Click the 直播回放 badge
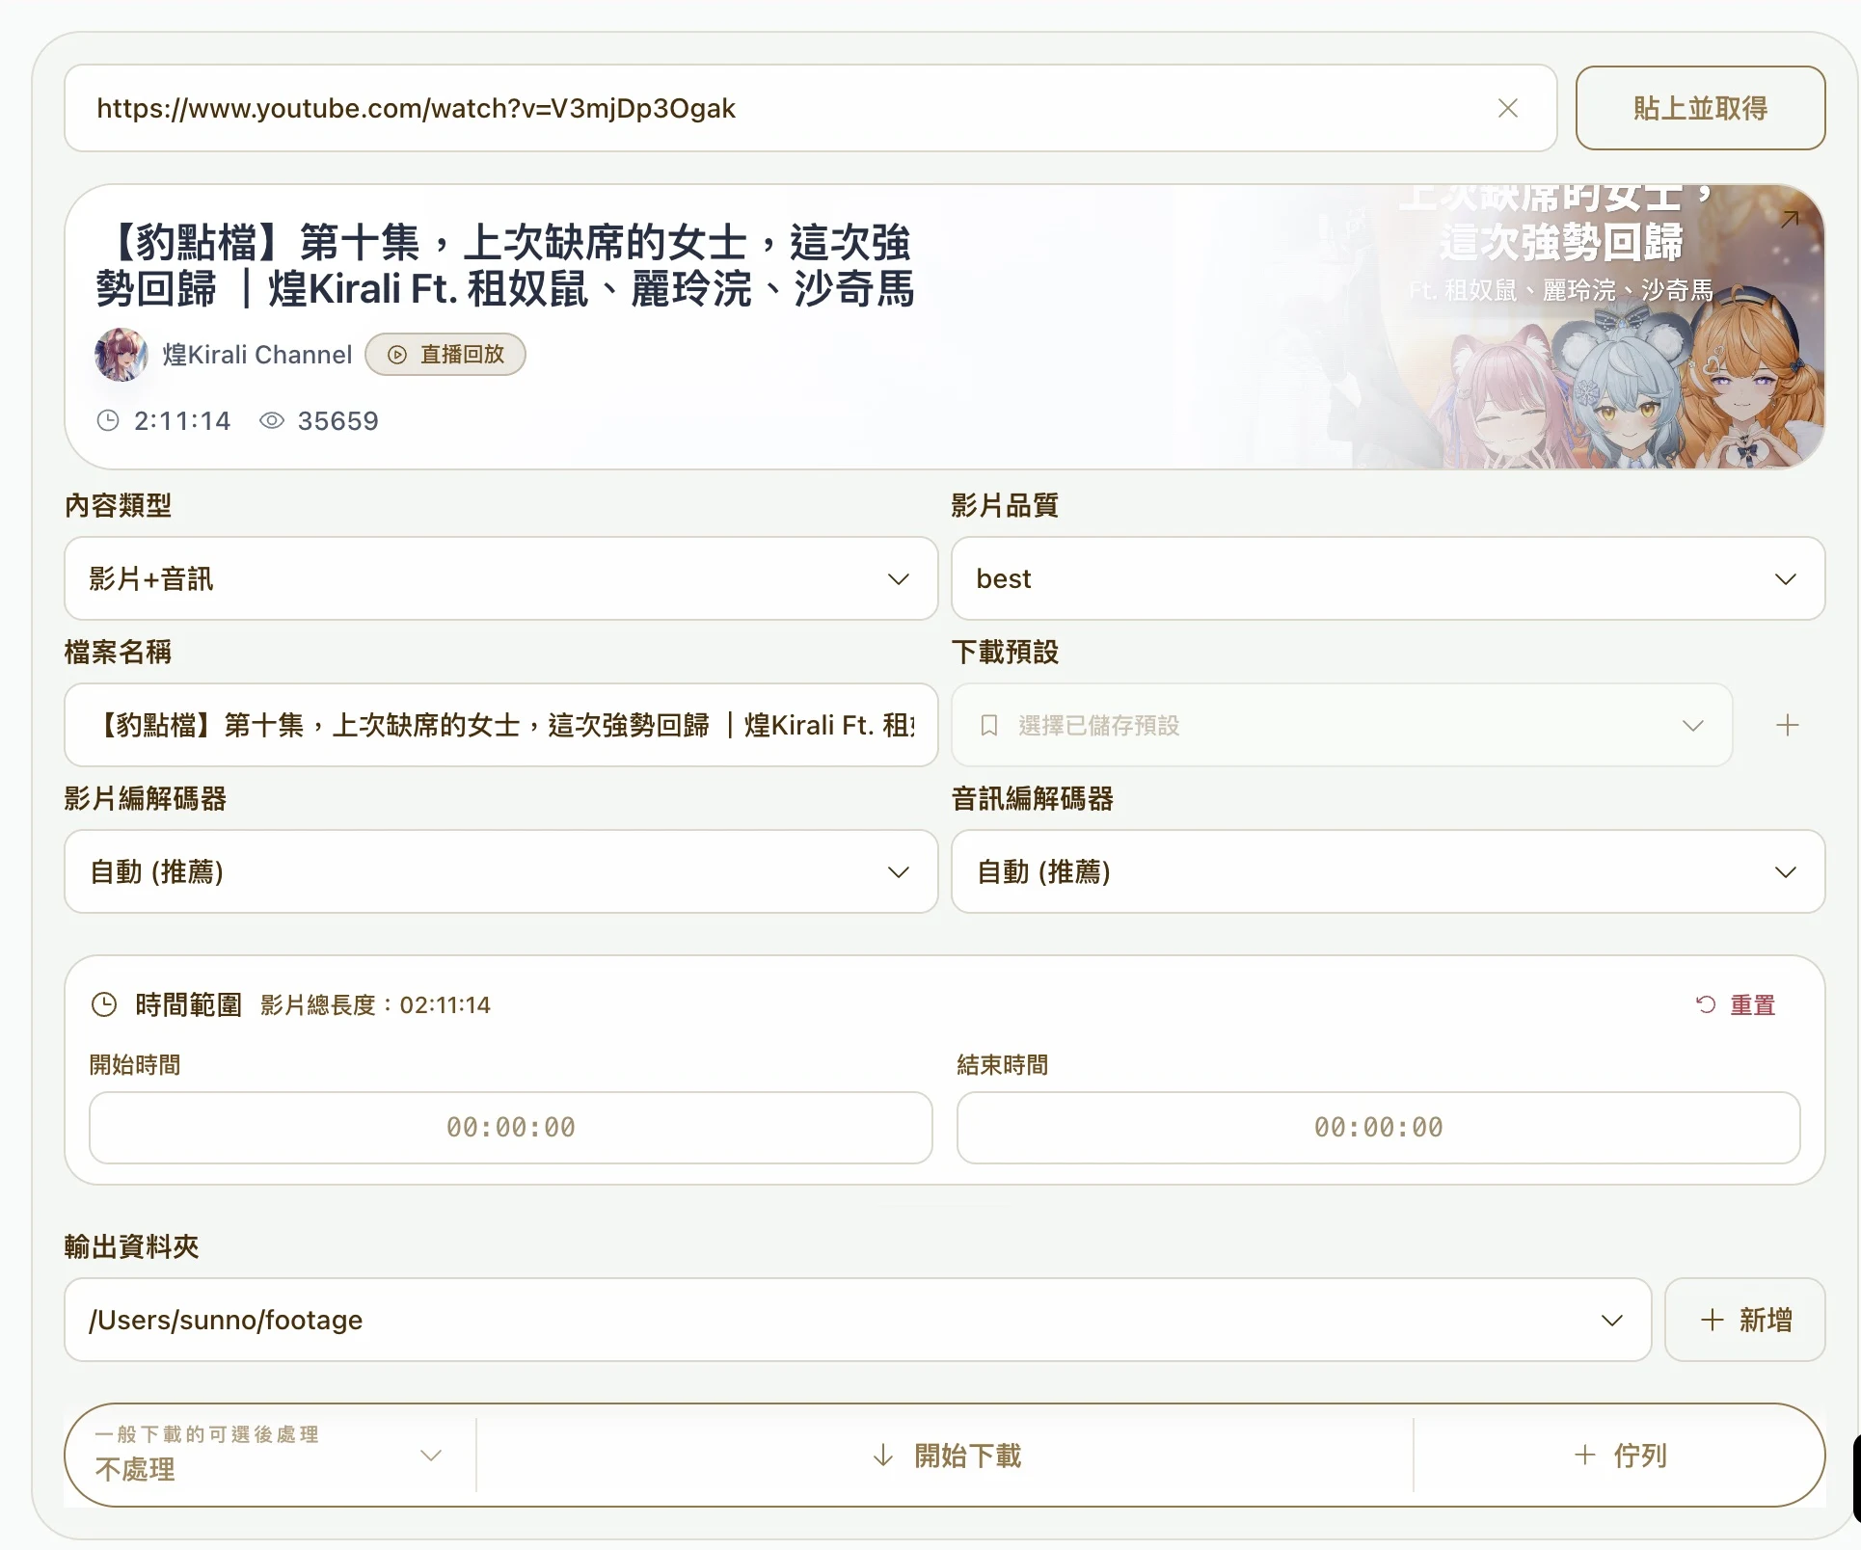1861x1550 pixels. click(445, 355)
